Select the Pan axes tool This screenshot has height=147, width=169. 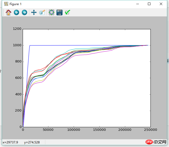pos(34,12)
